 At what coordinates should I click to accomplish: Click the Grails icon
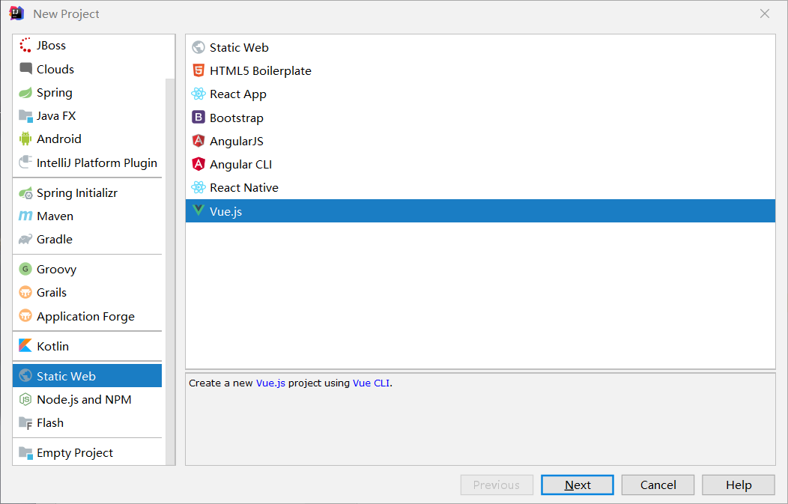coord(25,292)
